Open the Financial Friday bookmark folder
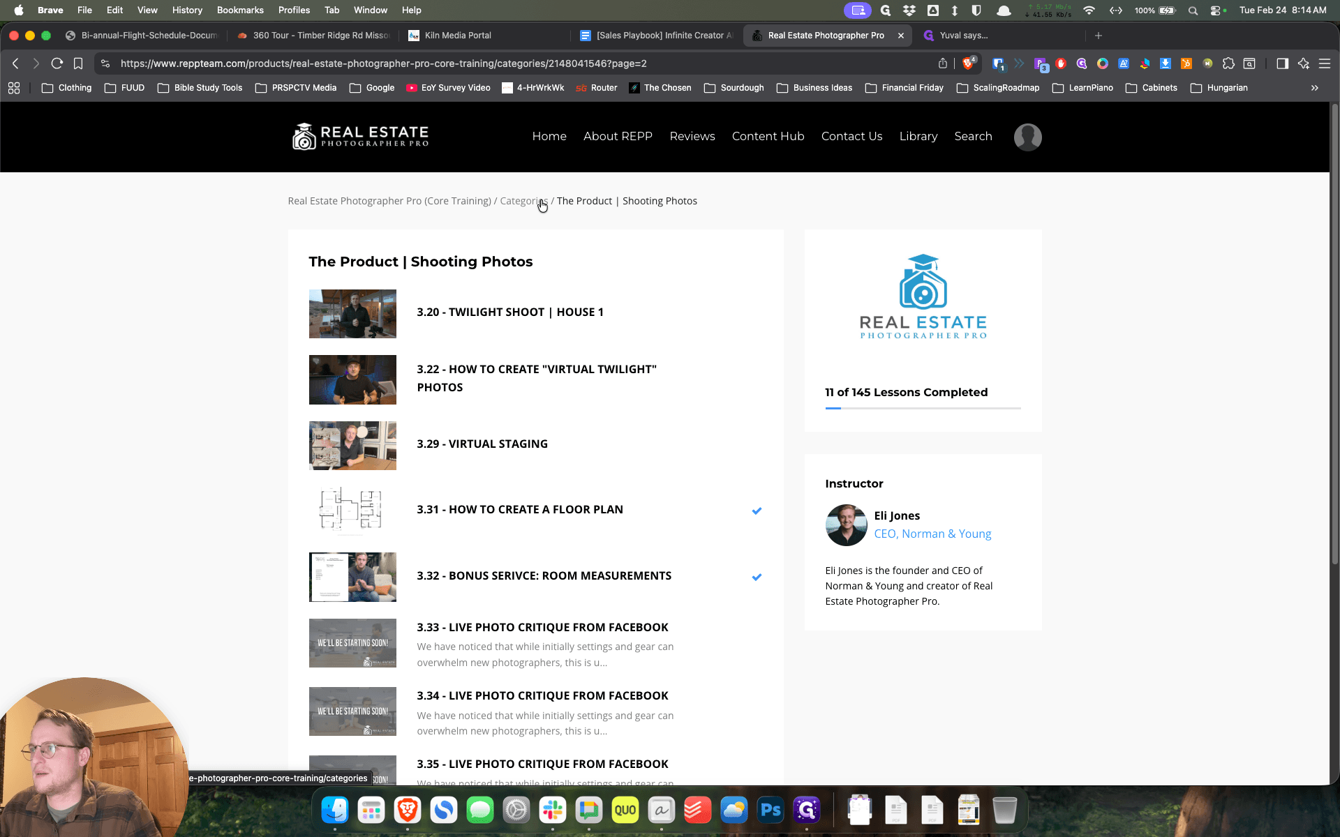Viewport: 1340px width, 837px height. (904, 88)
